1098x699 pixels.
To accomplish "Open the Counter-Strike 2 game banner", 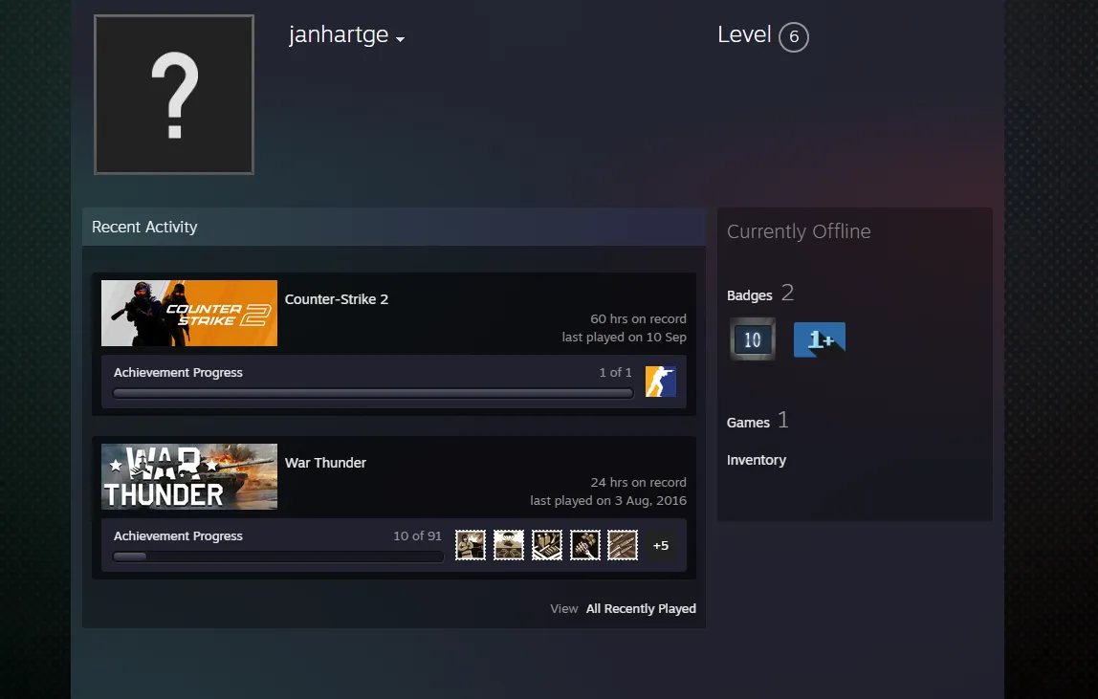I will tap(189, 313).
